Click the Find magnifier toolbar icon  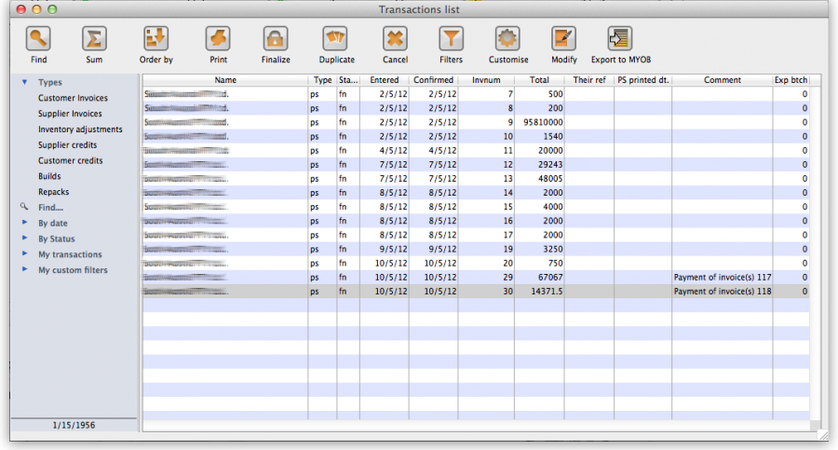[38, 39]
